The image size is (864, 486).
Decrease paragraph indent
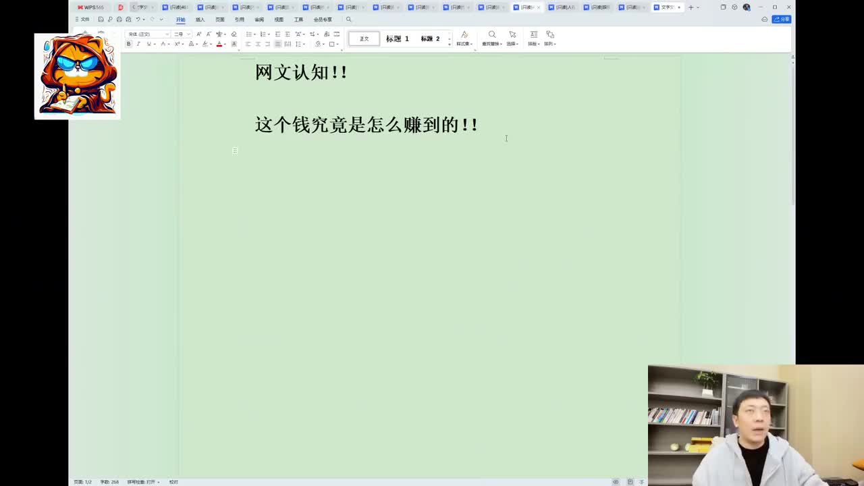tap(277, 34)
